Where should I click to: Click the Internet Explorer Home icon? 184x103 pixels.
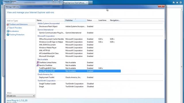(x=174, y=3)
